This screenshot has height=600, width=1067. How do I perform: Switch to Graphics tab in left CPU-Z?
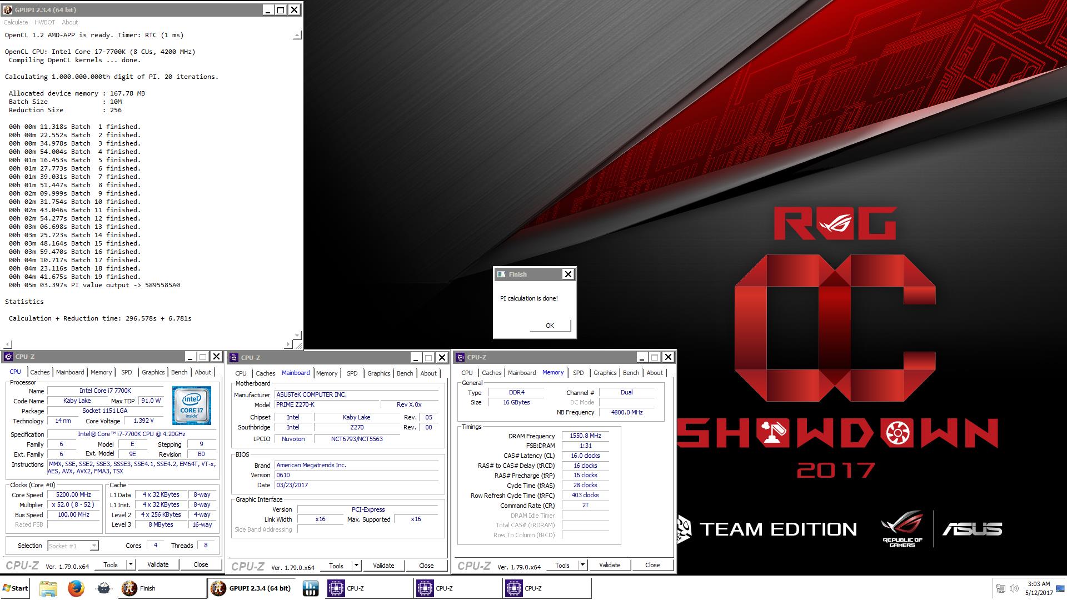(153, 372)
